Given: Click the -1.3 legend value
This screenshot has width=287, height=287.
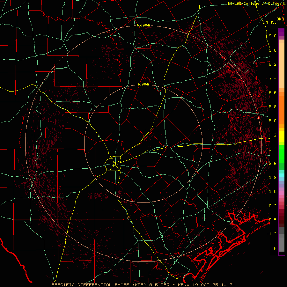Looking at the screenshot, I should [x=271, y=234].
